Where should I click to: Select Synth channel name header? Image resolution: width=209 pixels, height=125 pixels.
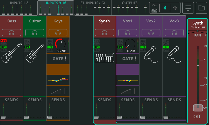[x=104, y=21]
